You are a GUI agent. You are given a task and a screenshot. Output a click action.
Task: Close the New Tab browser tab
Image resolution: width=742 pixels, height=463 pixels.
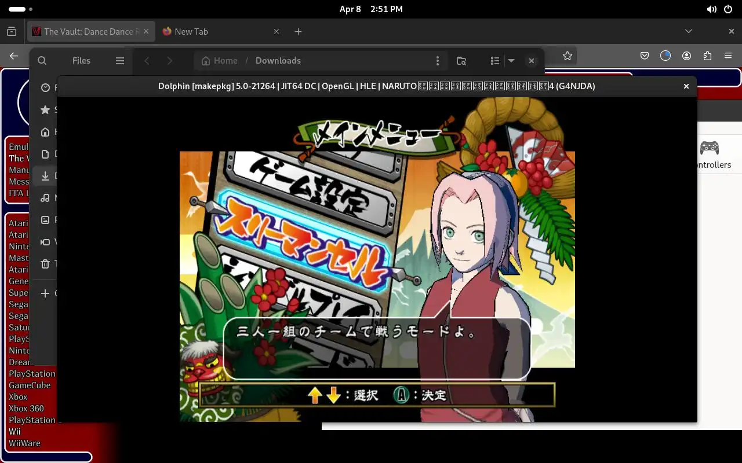click(277, 32)
